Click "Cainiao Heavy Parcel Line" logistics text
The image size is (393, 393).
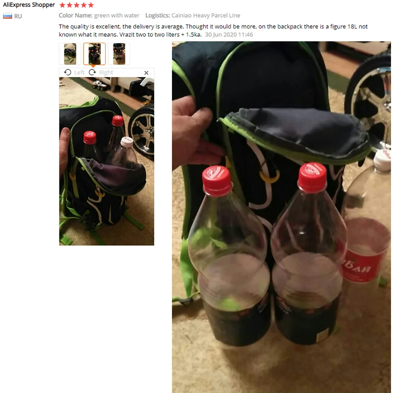206,16
